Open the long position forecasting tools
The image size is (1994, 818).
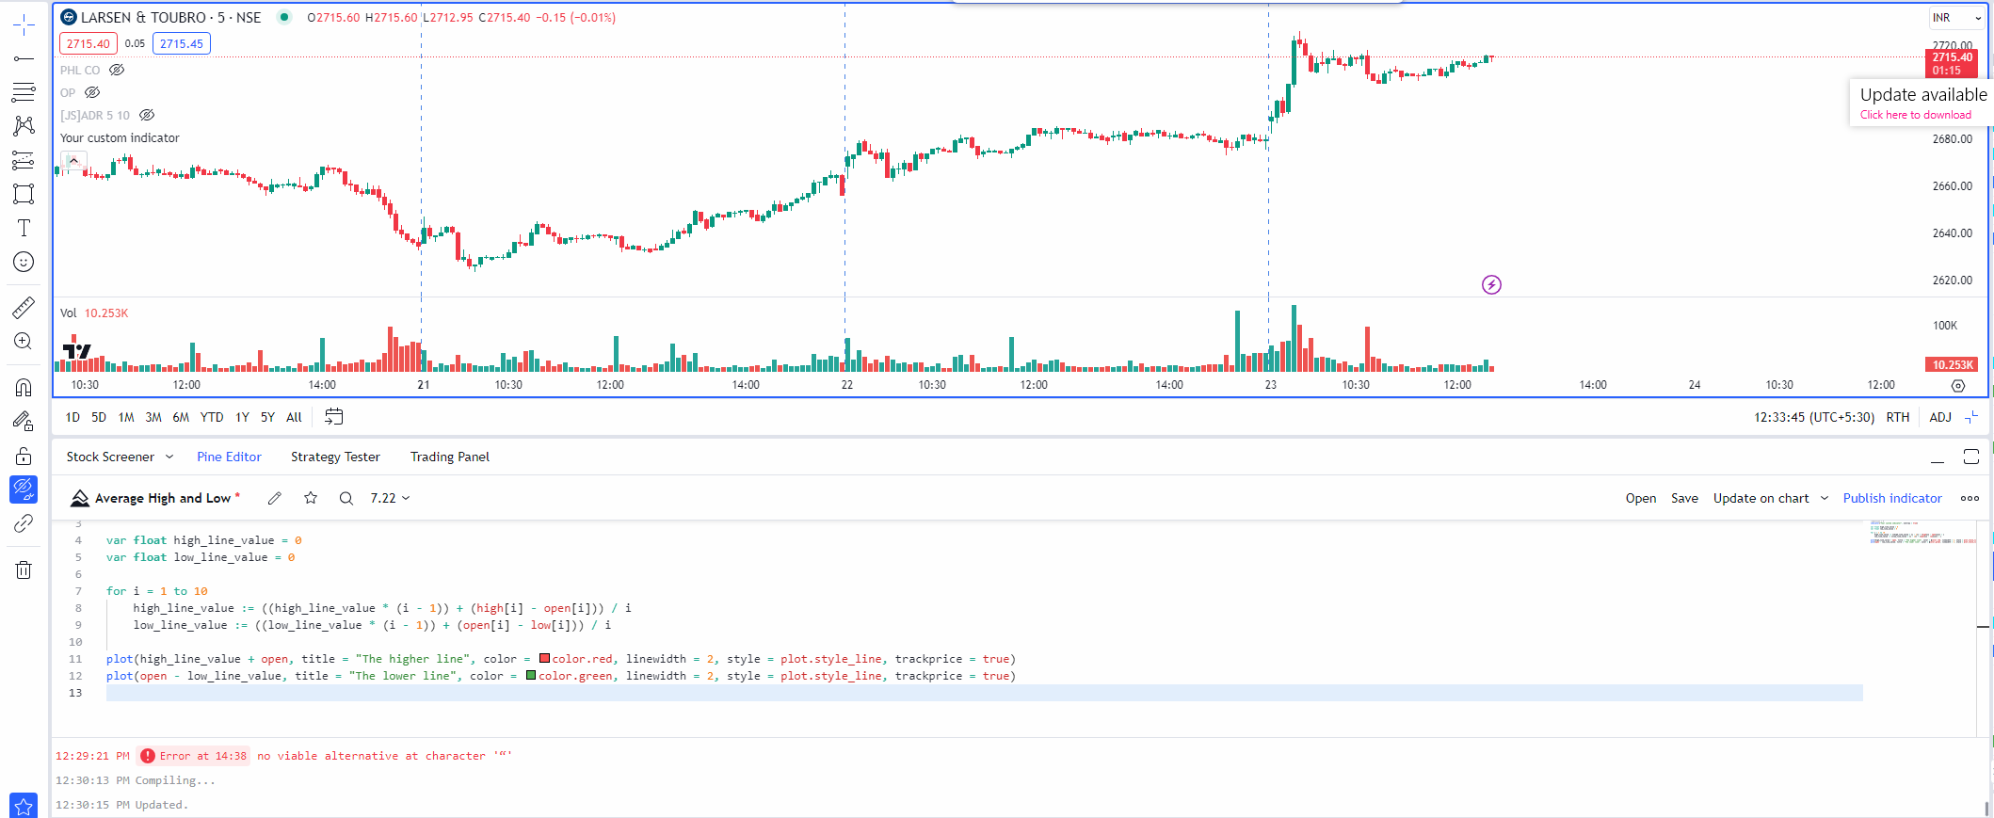(x=24, y=160)
